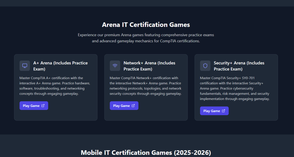Click the Wi-Fi icon beside Network+ Arena
The width and height of the screenshot is (294, 157).
[115, 66]
